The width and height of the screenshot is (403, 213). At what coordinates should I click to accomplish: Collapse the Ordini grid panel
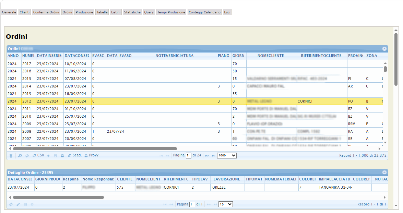pos(384,49)
